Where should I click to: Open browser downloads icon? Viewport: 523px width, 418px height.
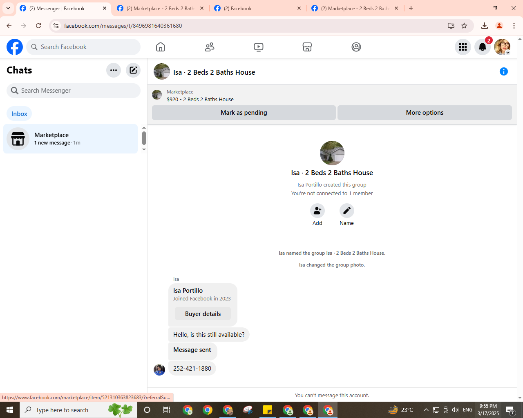pos(485,26)
